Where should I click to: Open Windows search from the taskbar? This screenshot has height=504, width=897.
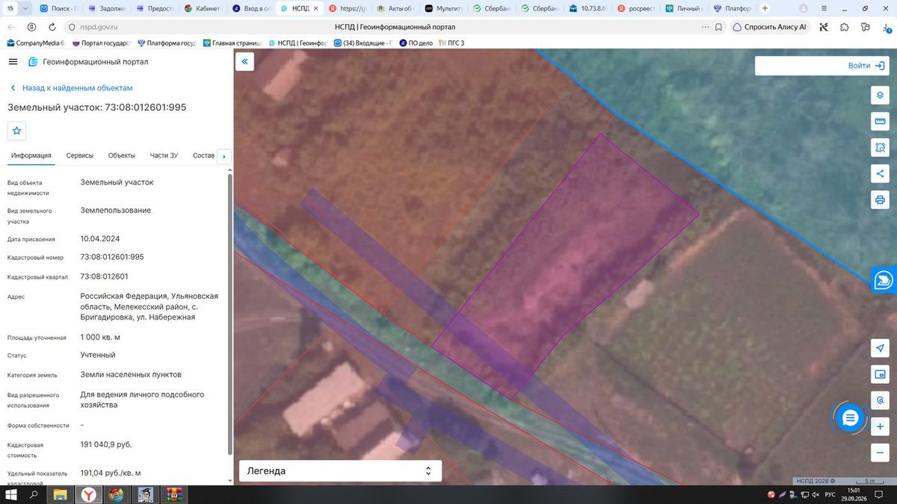34,494
